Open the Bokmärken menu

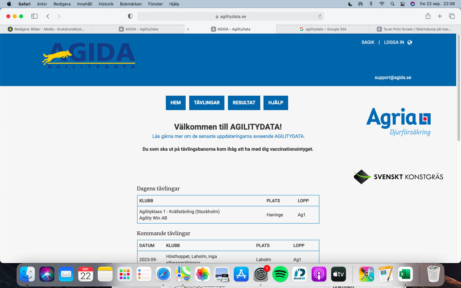coord(131,4)
